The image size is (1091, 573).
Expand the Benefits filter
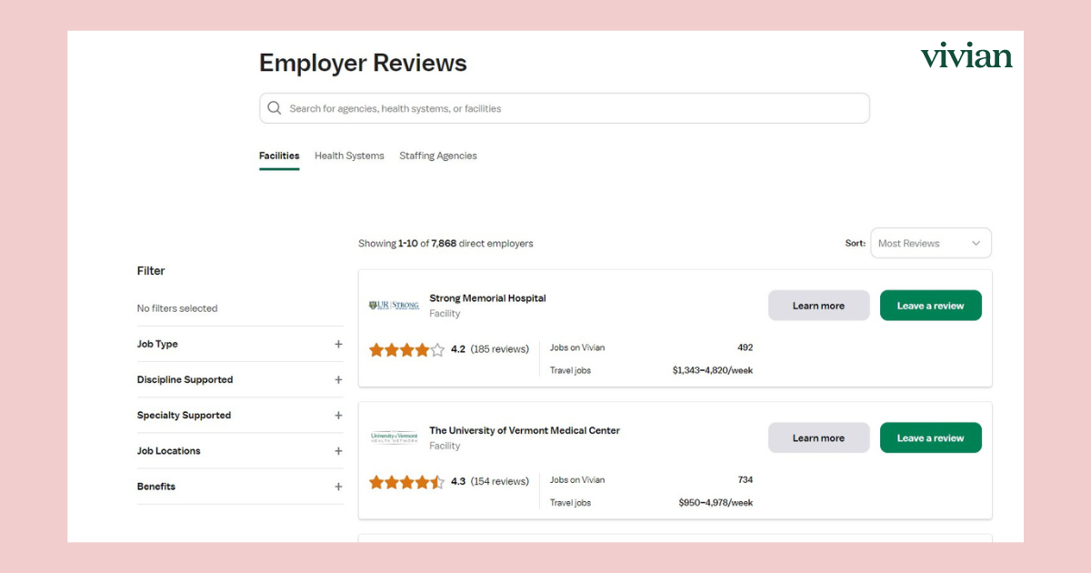pyautogui.click(x=338, y=487)
